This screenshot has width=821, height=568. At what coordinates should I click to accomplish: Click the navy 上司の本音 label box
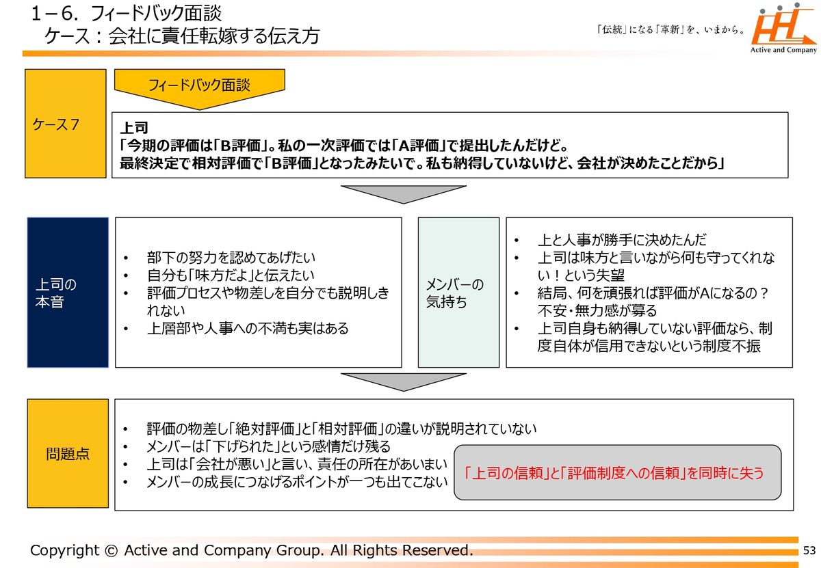(68, 293)
